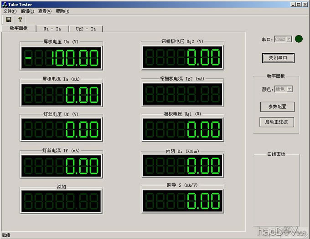
Task: Switch to the Ug2 - Ia tab
Action: [85, 29]
